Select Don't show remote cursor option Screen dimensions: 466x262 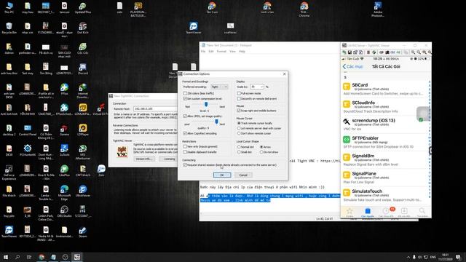tap(239, 133)
